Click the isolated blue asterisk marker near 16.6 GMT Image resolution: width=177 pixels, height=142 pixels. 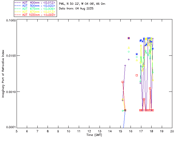[137, 54]
